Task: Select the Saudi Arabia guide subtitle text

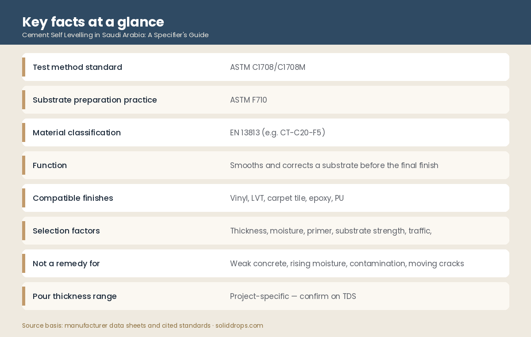Action: (115, 35)
